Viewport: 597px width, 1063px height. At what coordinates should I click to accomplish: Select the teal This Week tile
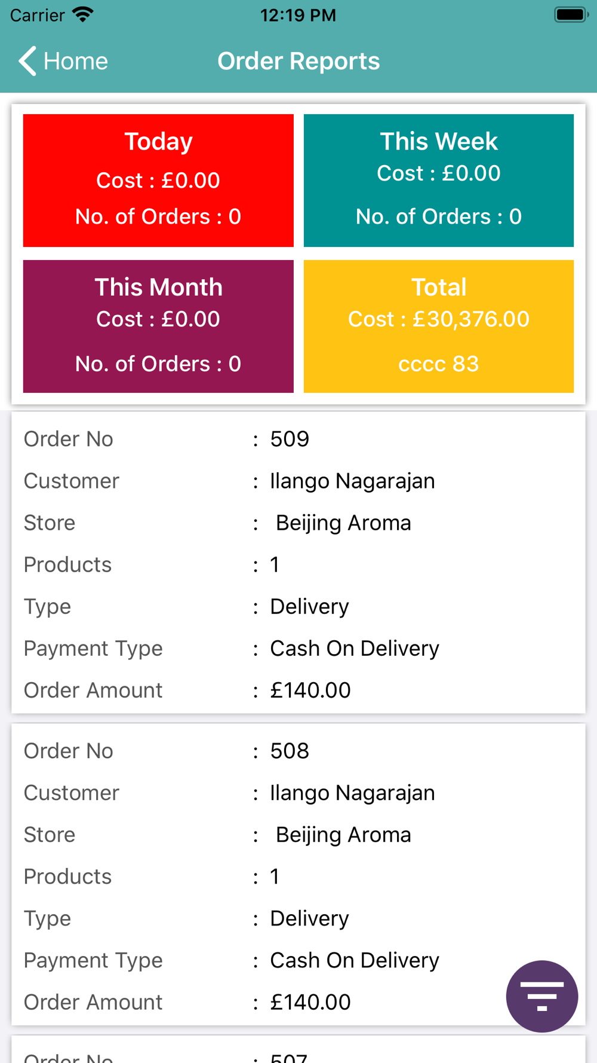click(x=439, y=180)
